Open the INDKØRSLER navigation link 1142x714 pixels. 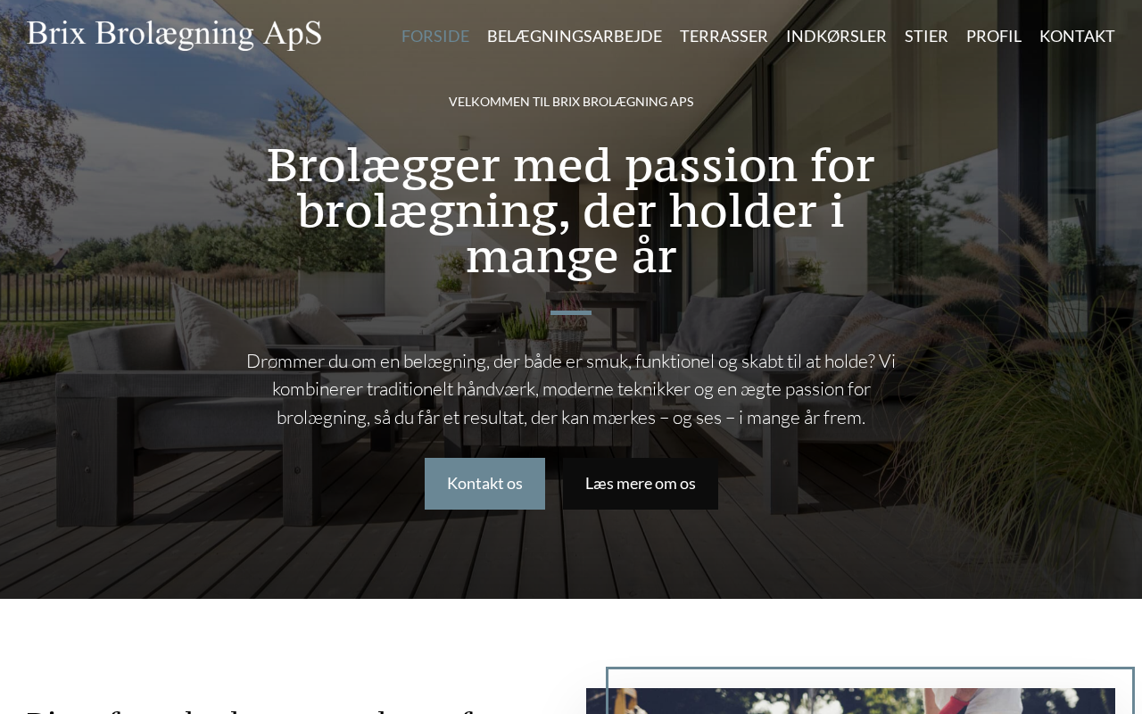(836, 36)
